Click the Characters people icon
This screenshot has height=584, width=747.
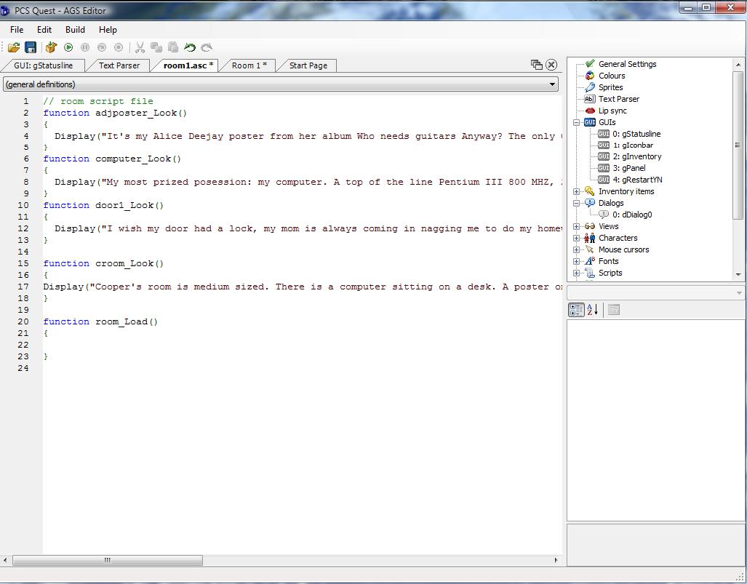(x=590, y=238)
